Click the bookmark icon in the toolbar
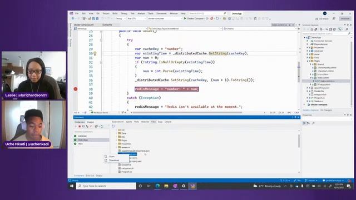 255,18
